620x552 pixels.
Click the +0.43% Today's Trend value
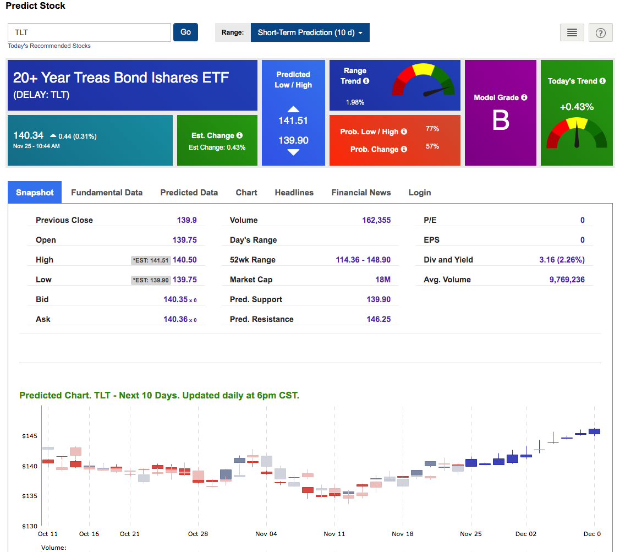577,107
